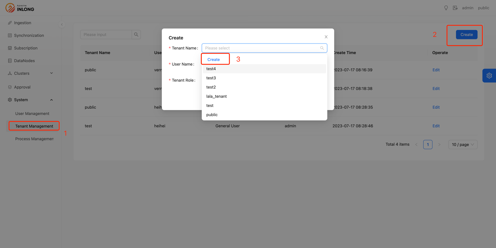Close the Create dialog with X
This screenshot has height=248, width=496.
pyautogui.click(x=326, y=37)
